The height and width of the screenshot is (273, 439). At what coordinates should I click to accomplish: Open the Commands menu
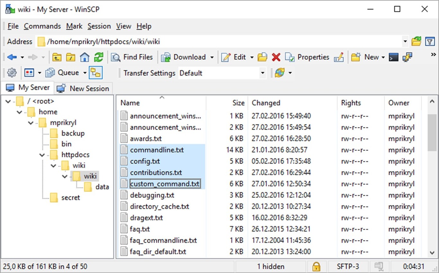42,26
